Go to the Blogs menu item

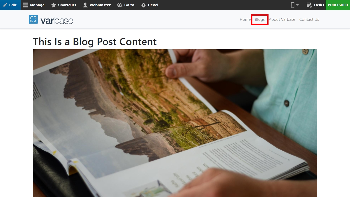[260, 19]
